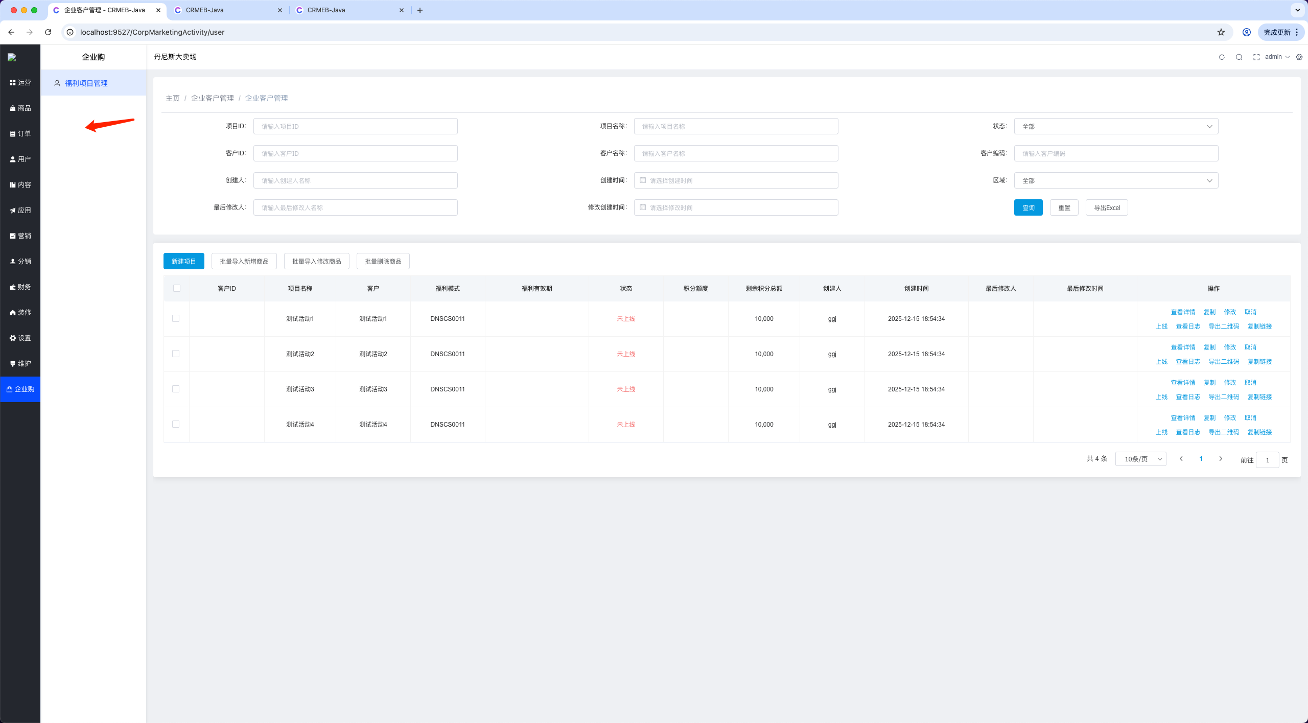
Task: Click the refresh icon in top header
Action: click(x=1222, y=57)
